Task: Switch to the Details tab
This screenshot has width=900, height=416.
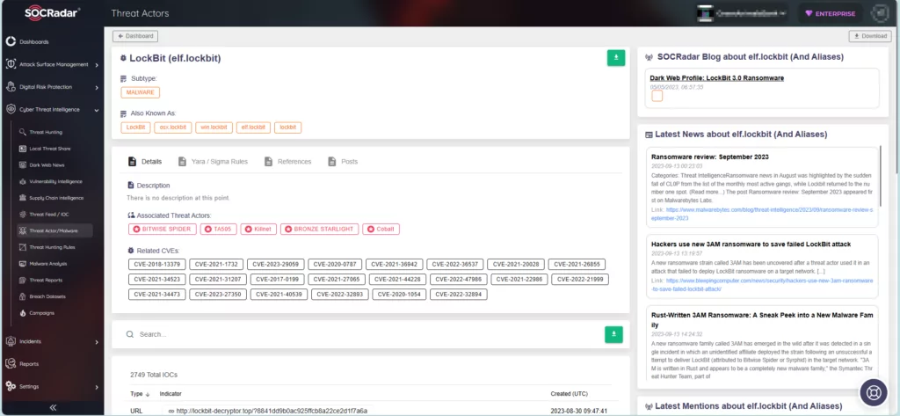Action: tap(145, 162)
